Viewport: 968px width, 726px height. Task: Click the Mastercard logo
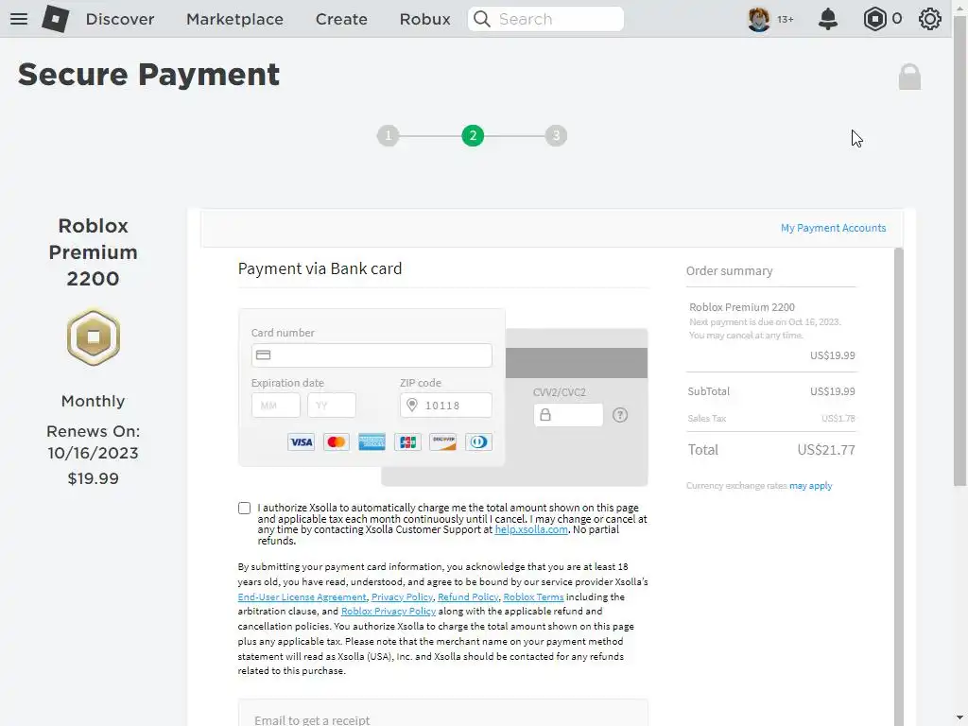point(337,442)
